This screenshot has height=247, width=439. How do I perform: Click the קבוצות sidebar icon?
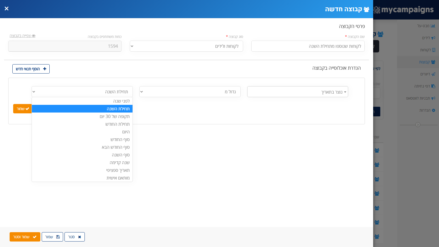[433, 62]
